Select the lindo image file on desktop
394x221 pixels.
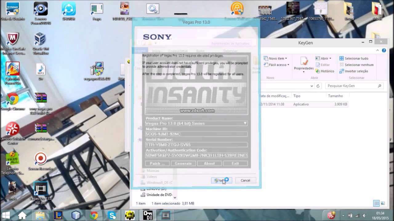click(x=13, y=191)
